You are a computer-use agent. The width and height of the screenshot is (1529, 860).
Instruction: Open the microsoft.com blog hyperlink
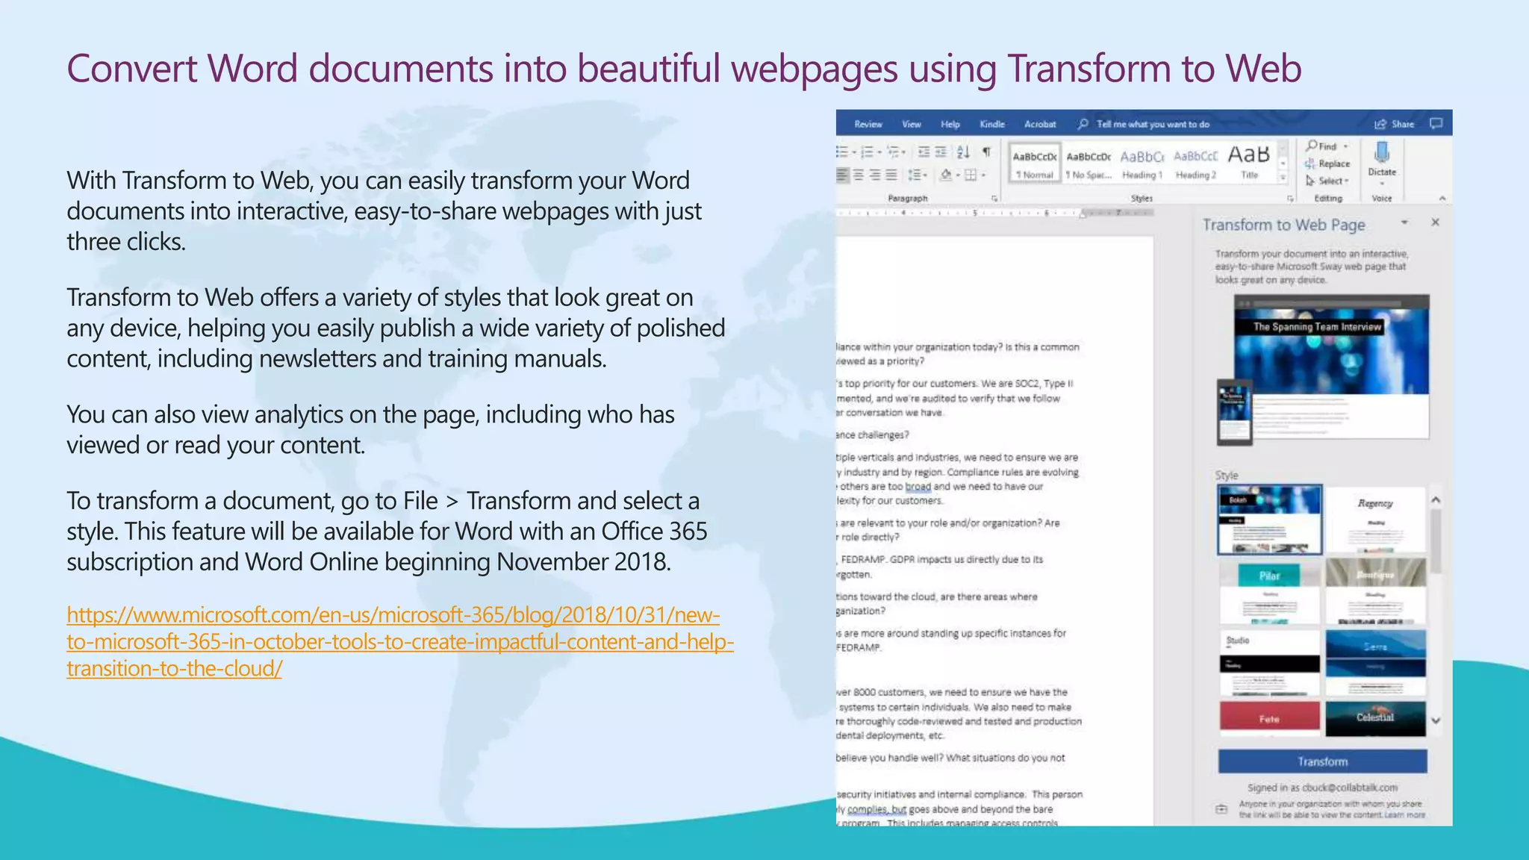[x=400, y=641]
